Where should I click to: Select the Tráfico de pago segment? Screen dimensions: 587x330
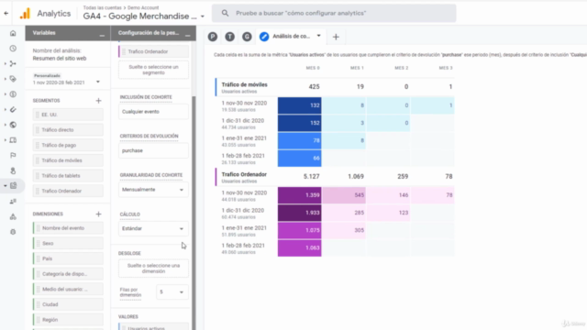68,145
